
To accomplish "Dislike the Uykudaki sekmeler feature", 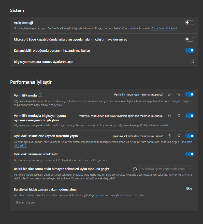I will pos(179,136).
